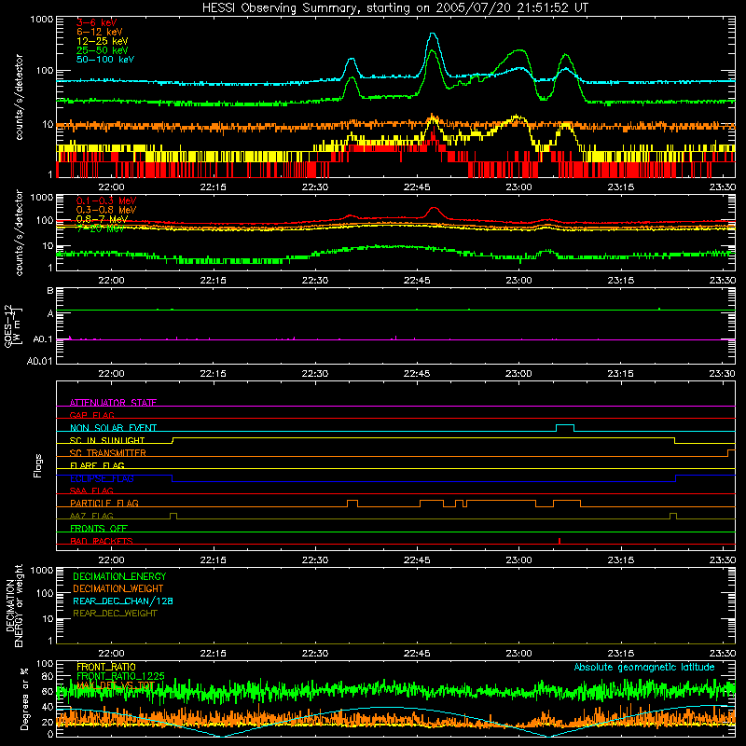Click the 23:15 tick label under decimation panel
The height and width of the screenshot is (746, 746).
620,654
